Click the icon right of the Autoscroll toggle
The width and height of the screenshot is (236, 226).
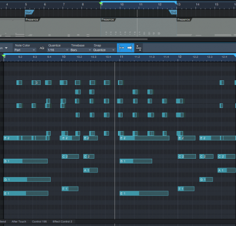(139, 48)
